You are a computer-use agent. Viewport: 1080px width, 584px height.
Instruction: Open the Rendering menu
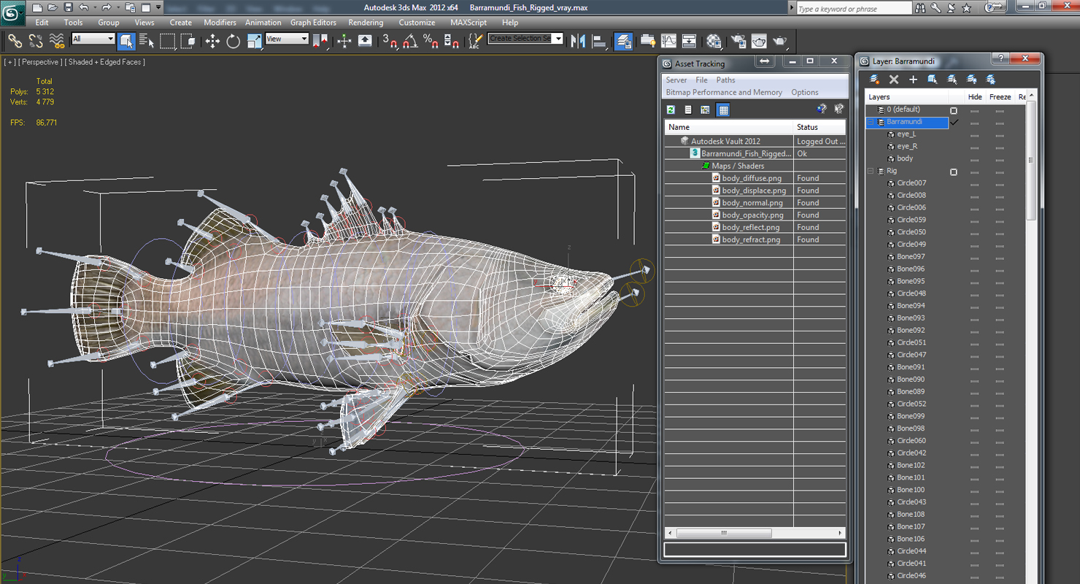click(366, 23)
